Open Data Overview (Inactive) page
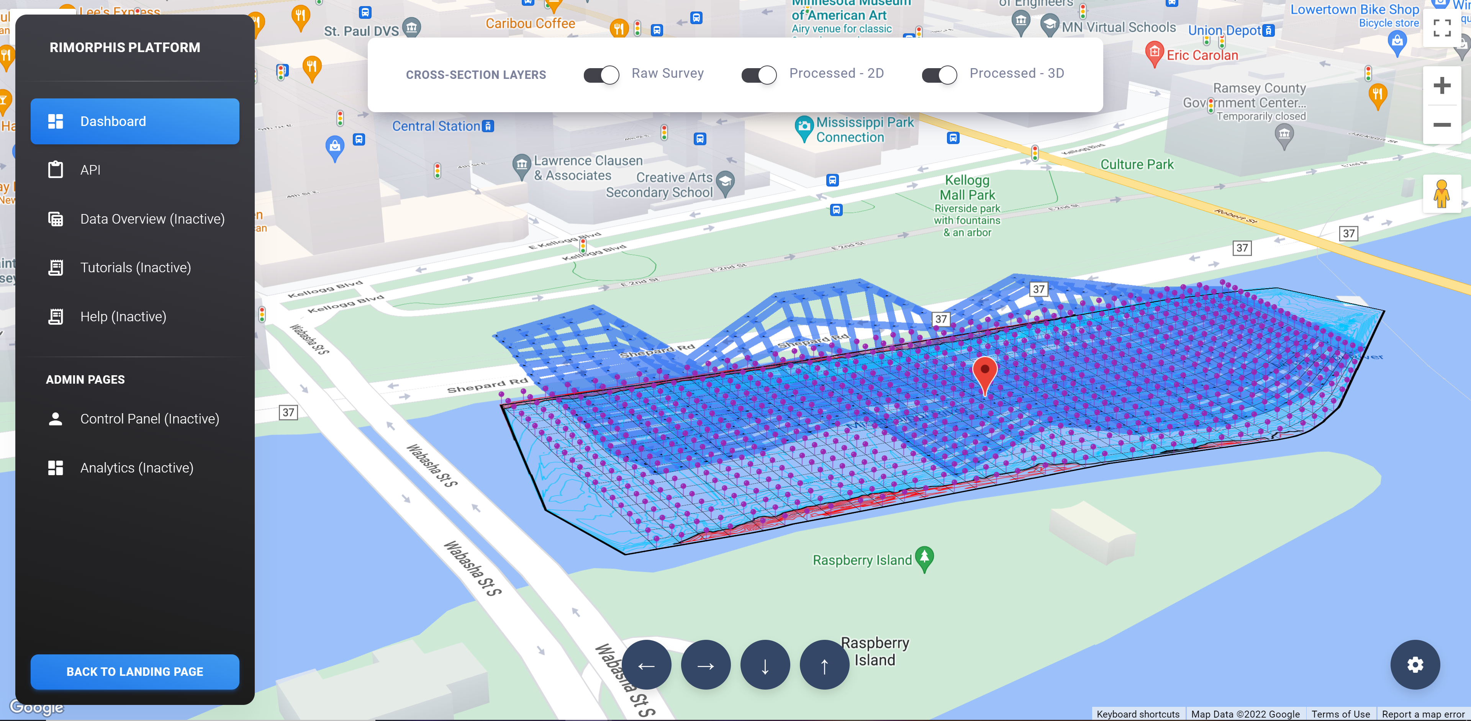 pos(152,219)
